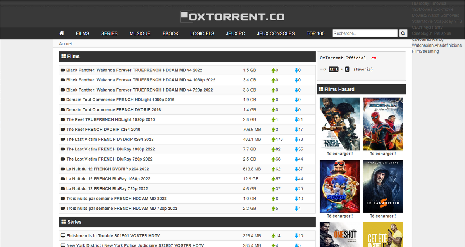Viewport: 465px width, 247px height.
Task: Select LOGICIELS in the navigation bar
Action: pyautogui.click(x=202, y=33)
